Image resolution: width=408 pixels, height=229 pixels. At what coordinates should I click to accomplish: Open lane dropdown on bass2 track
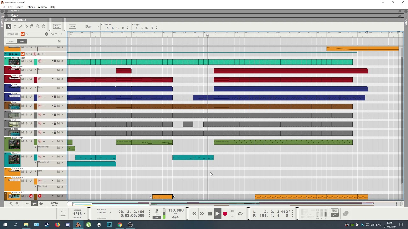point(52,97)
